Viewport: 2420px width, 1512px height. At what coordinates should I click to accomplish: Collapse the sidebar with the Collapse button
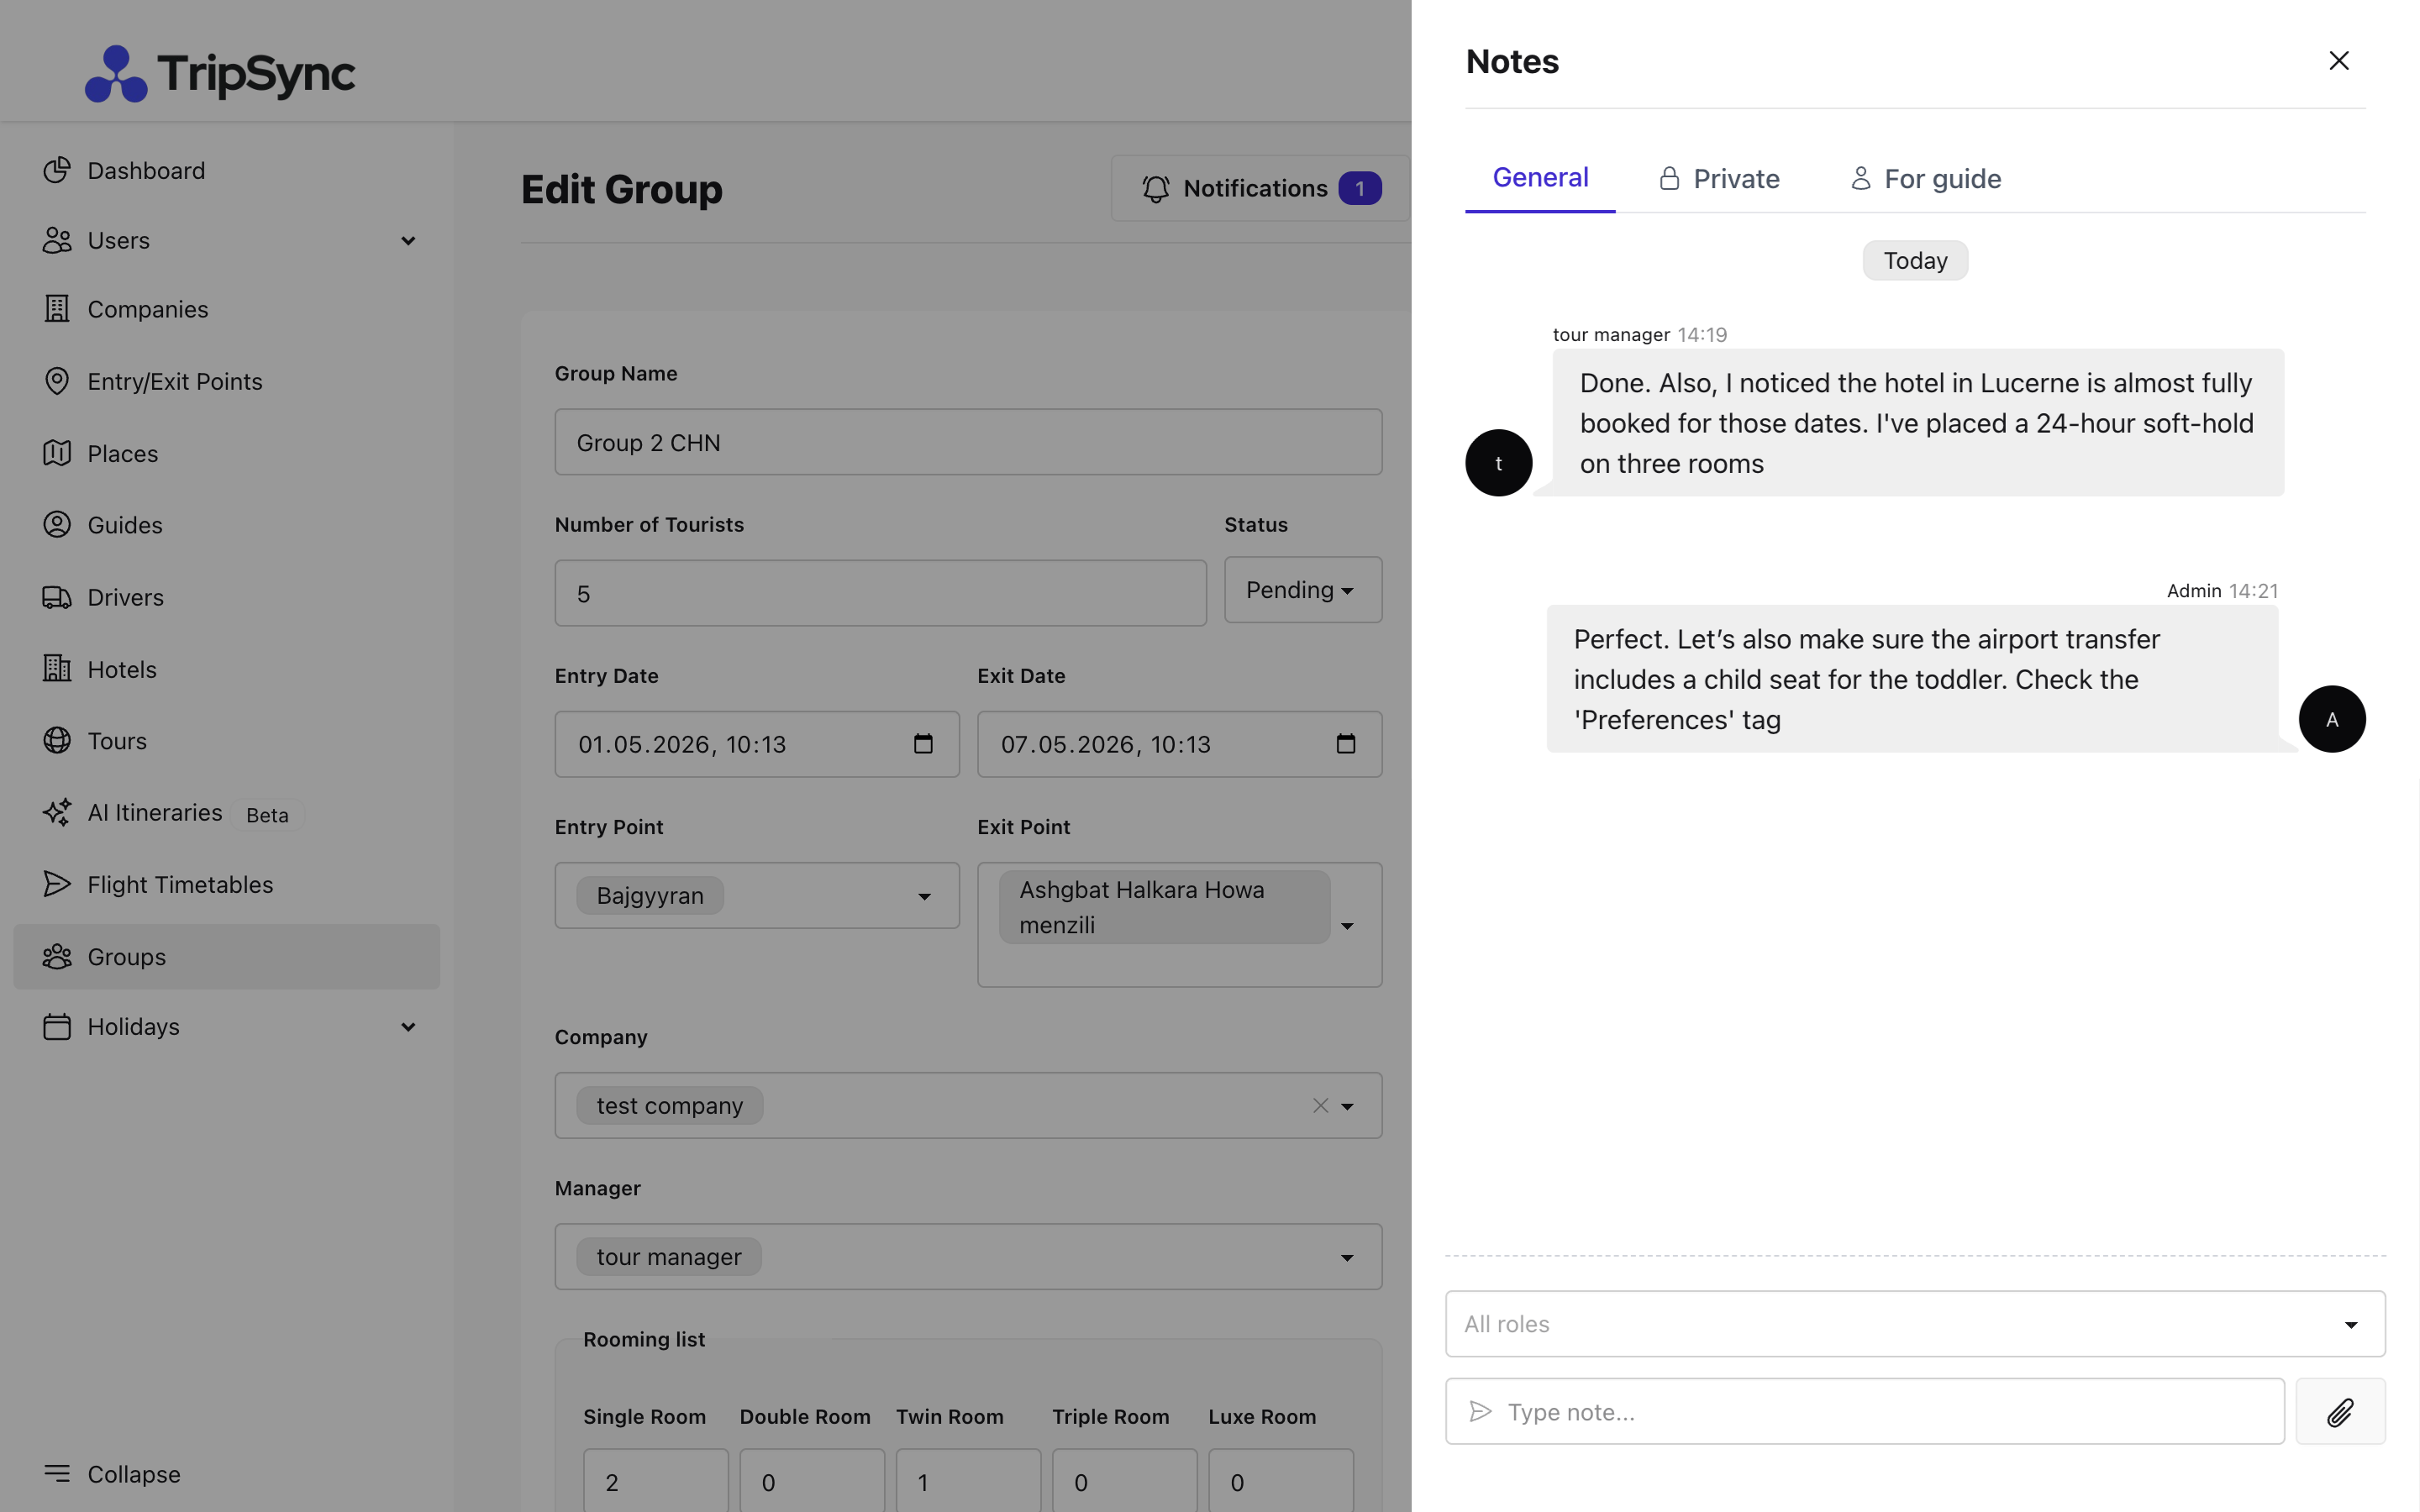(112, 1474)
